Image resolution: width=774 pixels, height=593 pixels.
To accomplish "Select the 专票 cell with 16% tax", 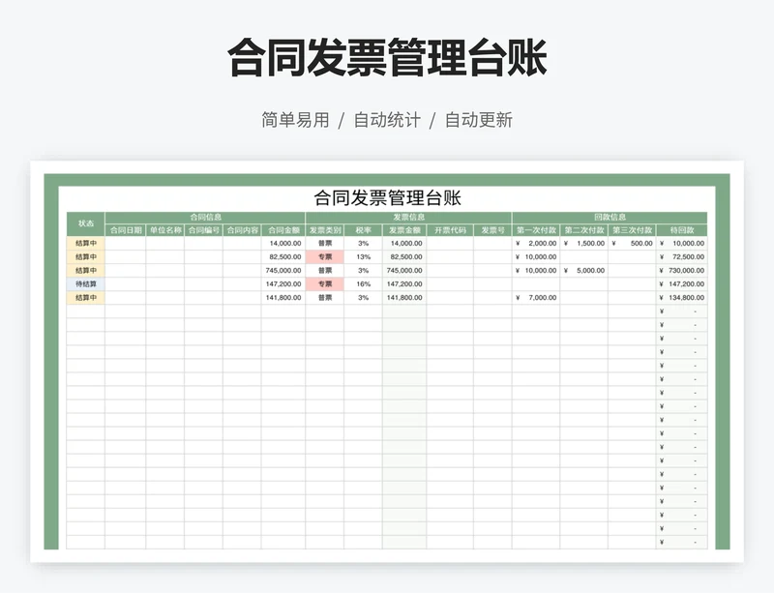I will [x=325, y=283].
